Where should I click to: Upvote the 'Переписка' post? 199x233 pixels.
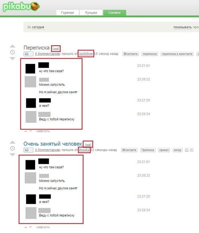point(13,46)
